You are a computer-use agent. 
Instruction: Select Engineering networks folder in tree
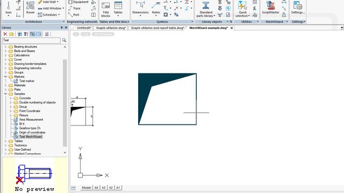click(x=27, y=68)
